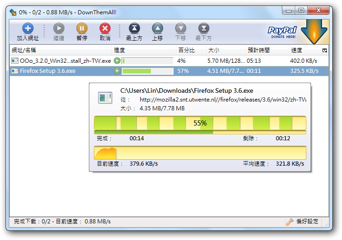Screen dimensions: 342x240
Task: Maximize the DownThemAll window
Action: 301,10
